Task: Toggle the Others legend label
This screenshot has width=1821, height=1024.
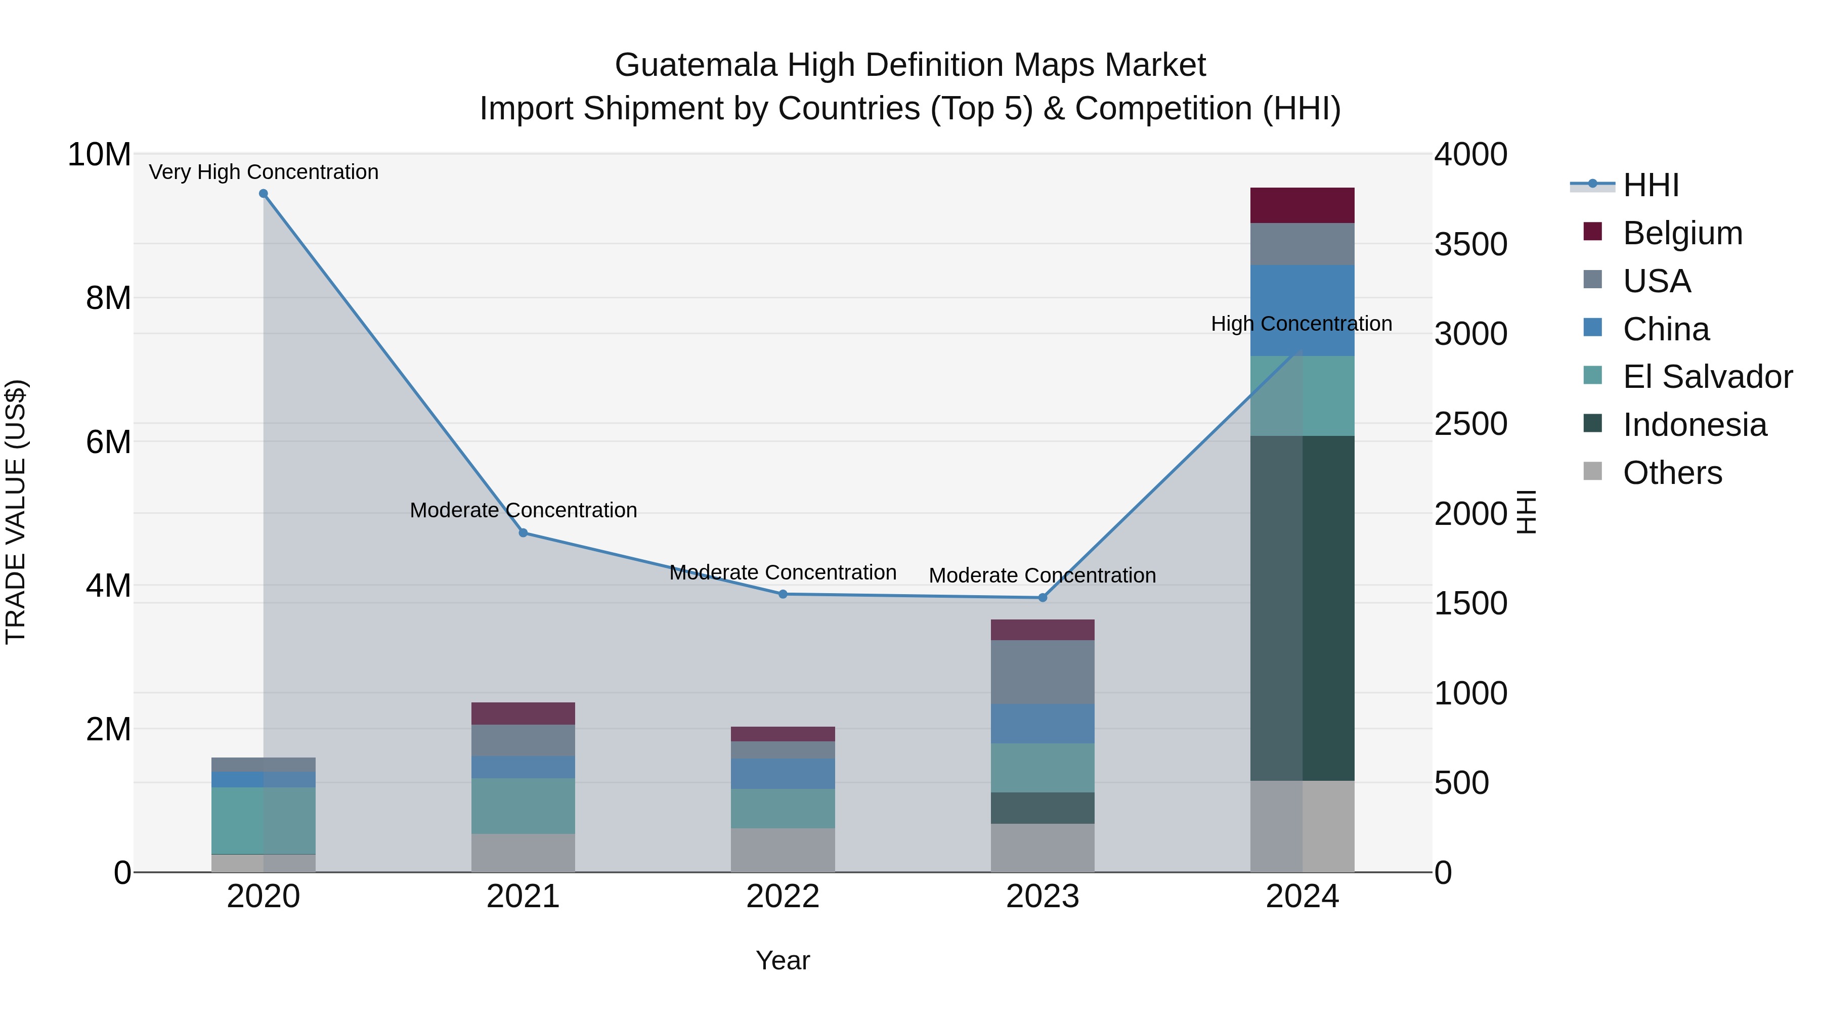Action: 1673,473
